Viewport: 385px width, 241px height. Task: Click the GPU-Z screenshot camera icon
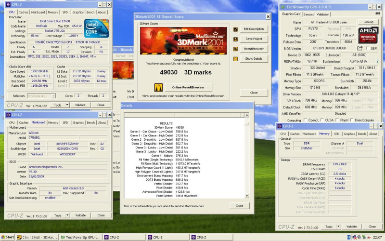[378, 13]
